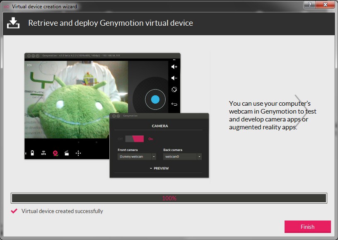Click the "CAMERA" panel heading
The width and height of the screenshot is (338, 240).
(160, 126)
